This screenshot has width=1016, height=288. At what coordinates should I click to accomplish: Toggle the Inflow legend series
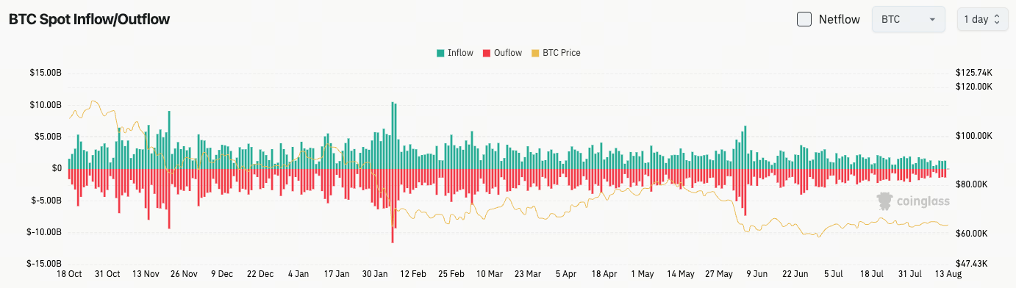pos(454,53)
